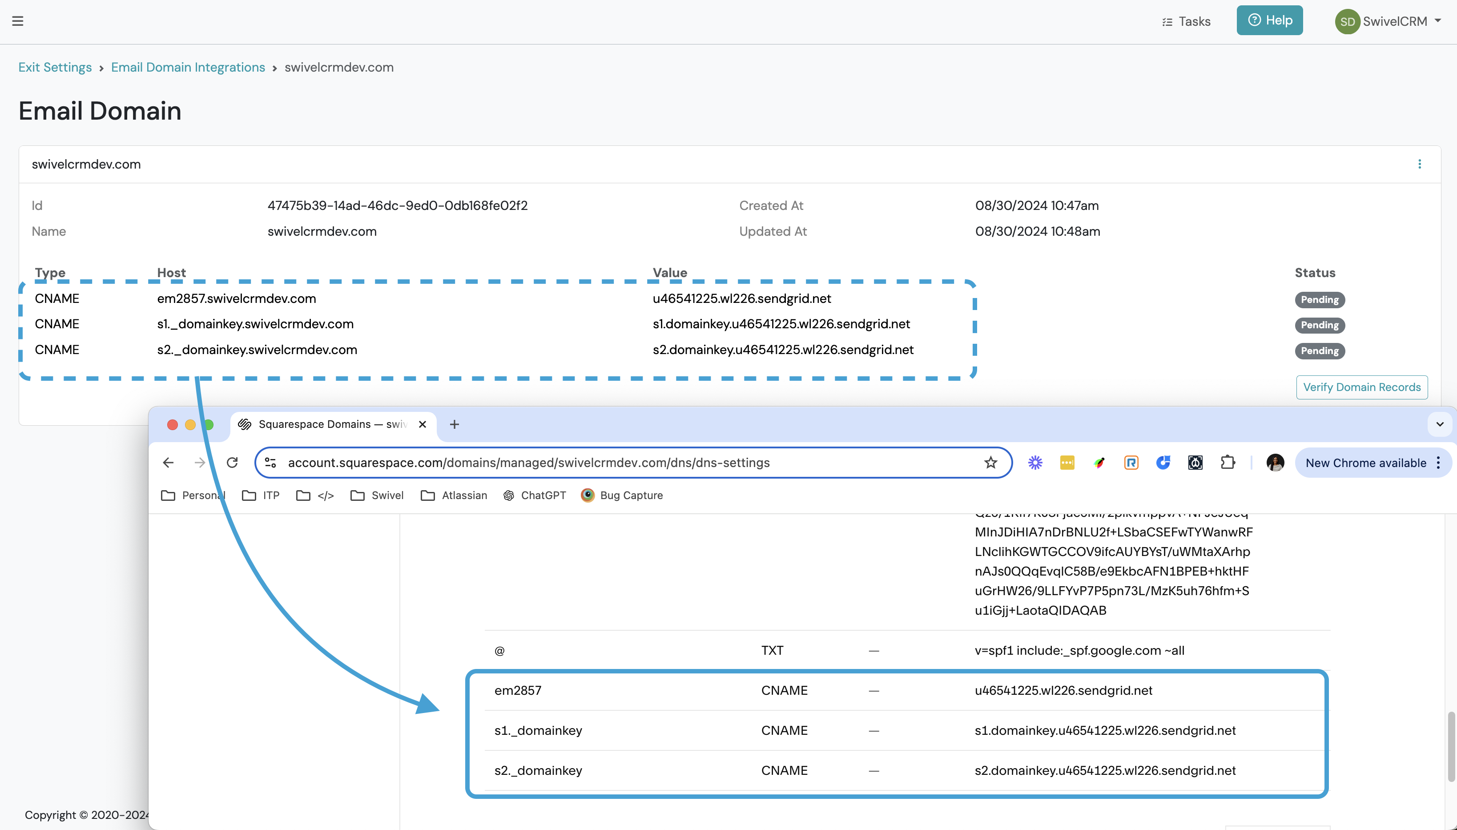Viewport: 1457px width, 830px height.
Task: Open a new Chrome tab
Action: pos(454,424)
